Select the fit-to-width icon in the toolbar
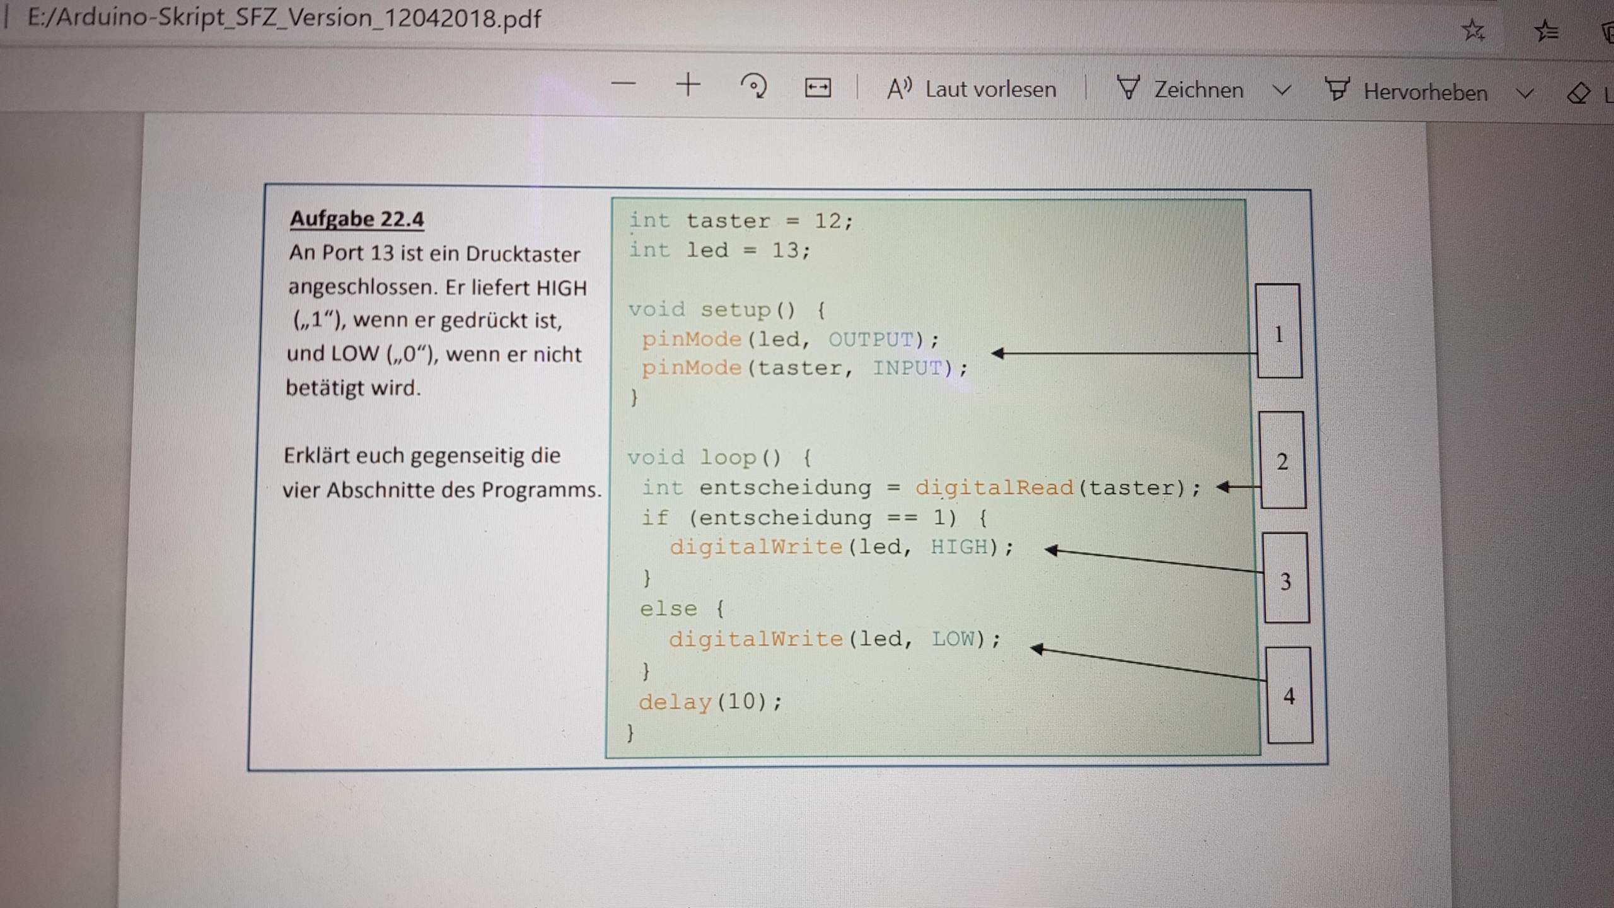This screenshot has width=1614, height=908. point(817,86)
